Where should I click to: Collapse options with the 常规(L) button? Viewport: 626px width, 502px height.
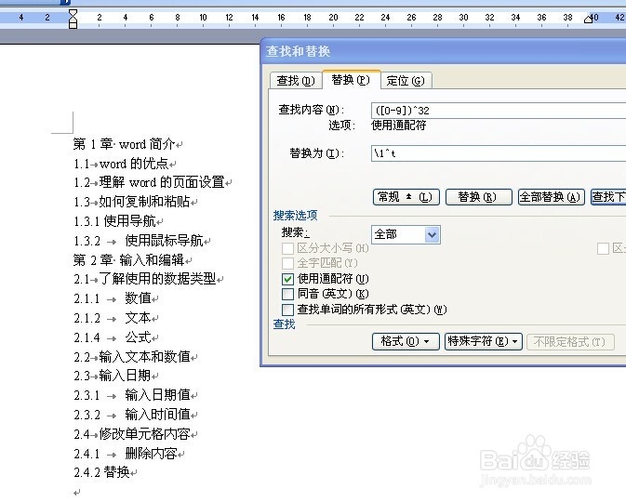[406, 197]
